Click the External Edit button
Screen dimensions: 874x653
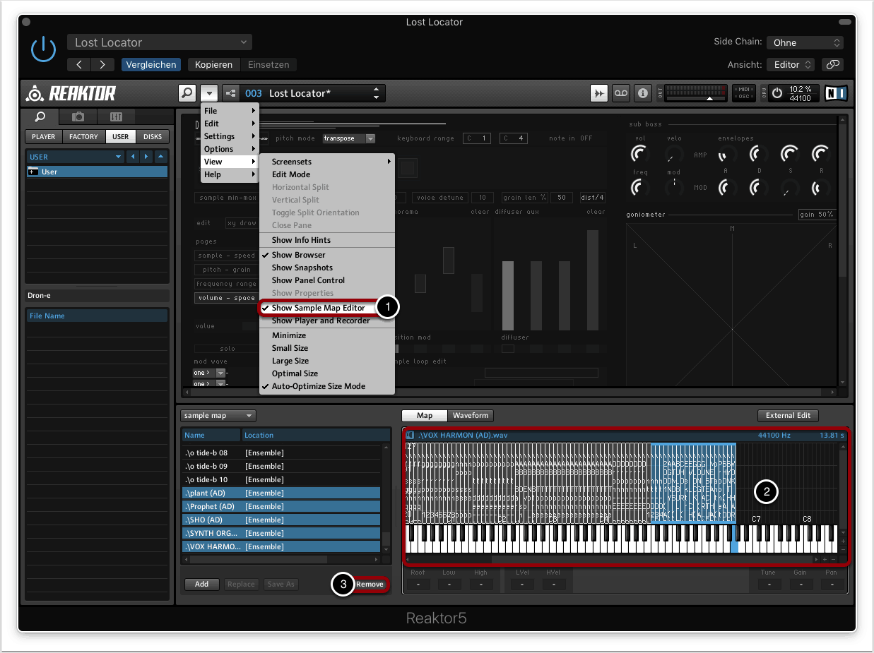[x=788, y=415]
